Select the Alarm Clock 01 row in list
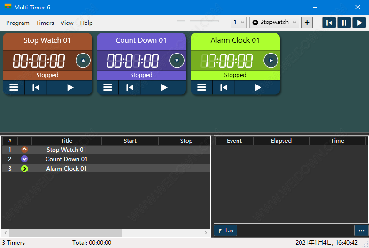This screenshot has width=369, height=248. pos(106,169)
